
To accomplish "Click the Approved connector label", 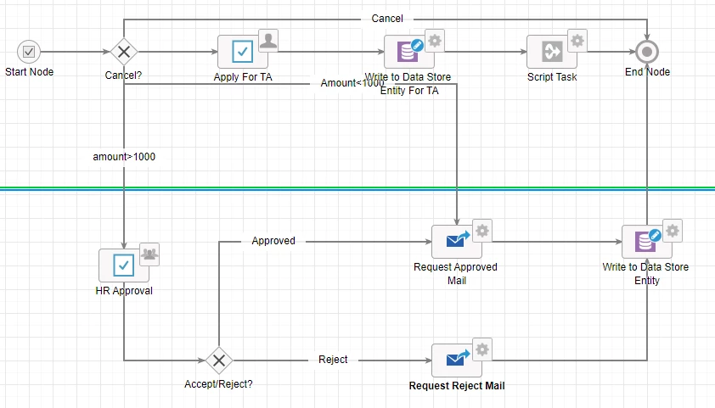I will pos(273,241).
